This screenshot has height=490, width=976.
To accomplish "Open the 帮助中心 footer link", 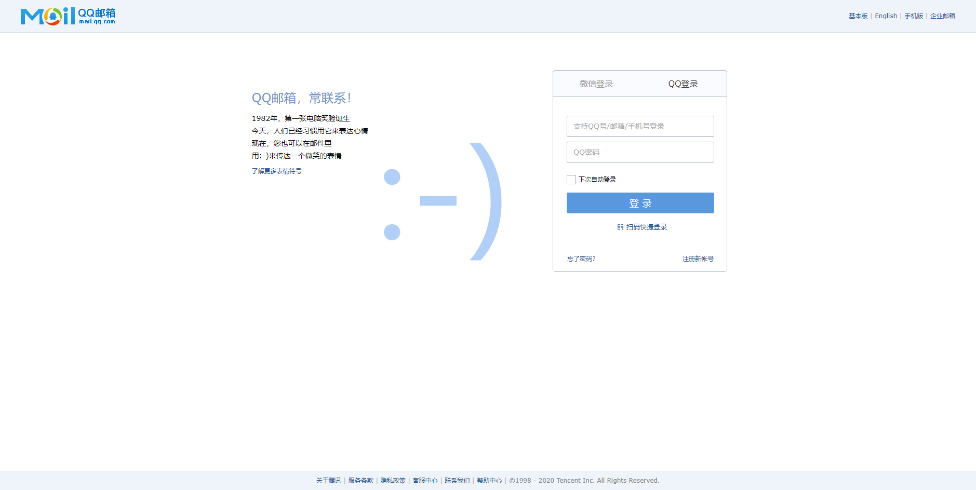I will coord(490,481).
